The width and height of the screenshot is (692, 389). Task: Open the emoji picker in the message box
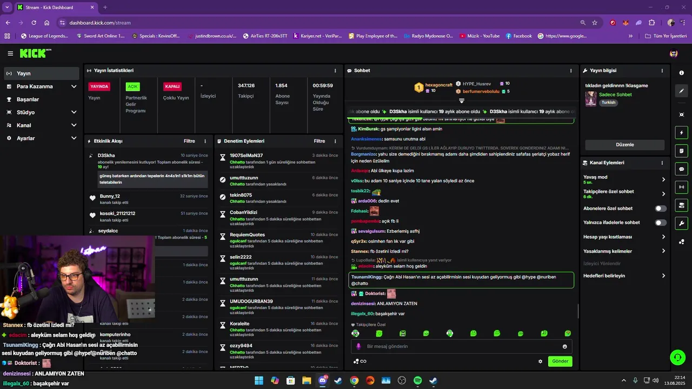(565, 346)
